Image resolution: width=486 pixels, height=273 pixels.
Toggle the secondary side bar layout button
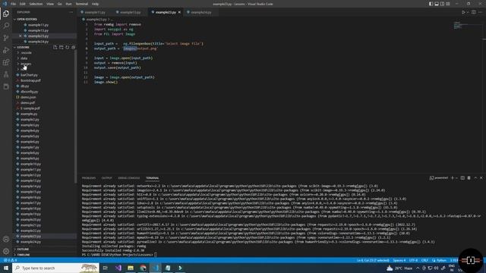442,4
